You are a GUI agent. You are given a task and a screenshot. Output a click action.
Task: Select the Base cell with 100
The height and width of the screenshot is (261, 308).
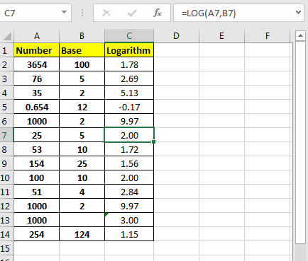pyautogui.click(x=82, y=64)
